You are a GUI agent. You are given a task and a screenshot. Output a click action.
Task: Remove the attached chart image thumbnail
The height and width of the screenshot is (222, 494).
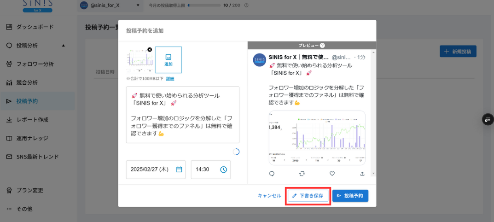pos(150,49)
